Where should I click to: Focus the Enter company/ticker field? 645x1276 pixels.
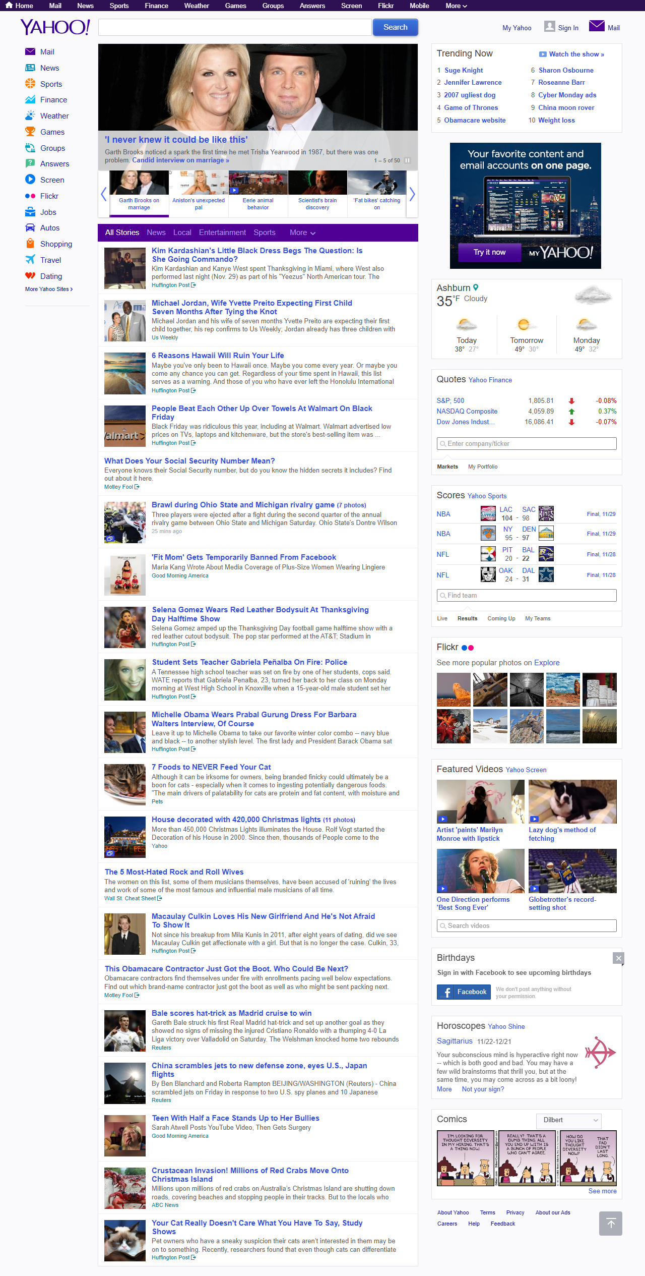(527, 443)
